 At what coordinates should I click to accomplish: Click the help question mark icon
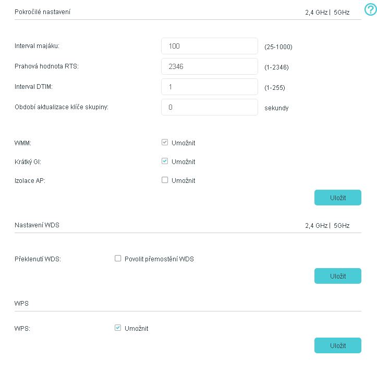(370, 9)
